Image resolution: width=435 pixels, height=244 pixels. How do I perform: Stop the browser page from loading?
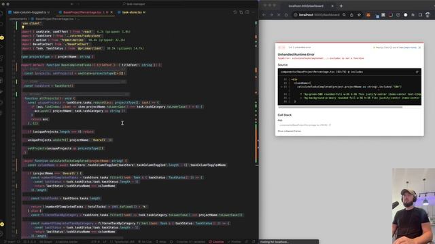click(x=279, y=15)
